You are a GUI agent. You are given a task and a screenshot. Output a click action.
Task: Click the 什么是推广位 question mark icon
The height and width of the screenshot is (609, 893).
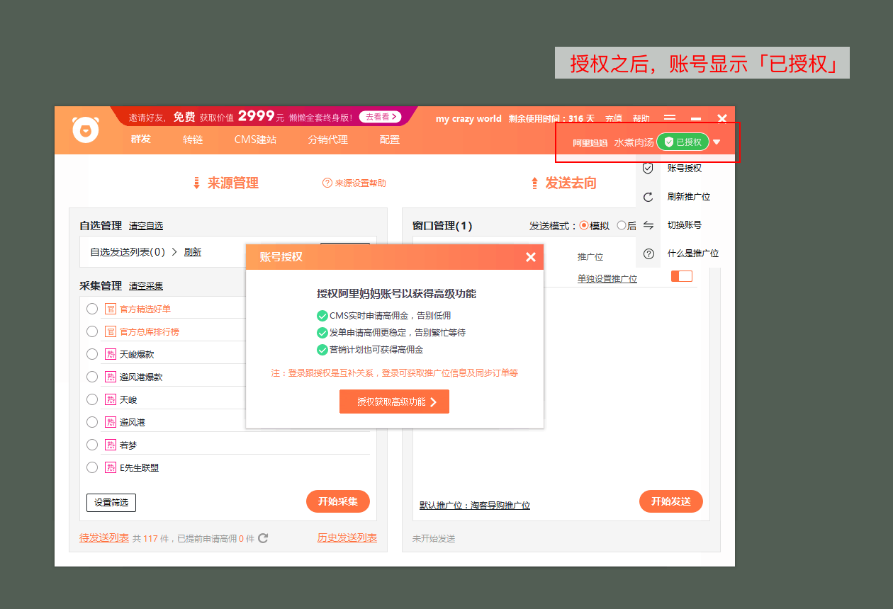648,254
